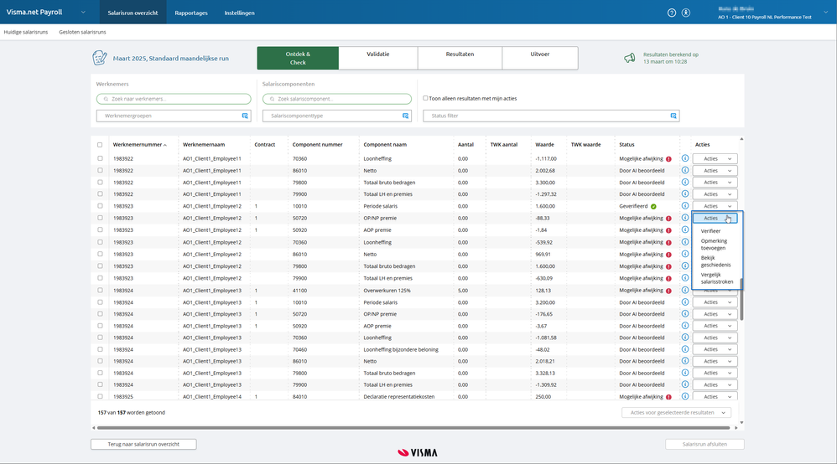Click the Status filter picker icon
The image size is (837, 464).
point(673,116)
